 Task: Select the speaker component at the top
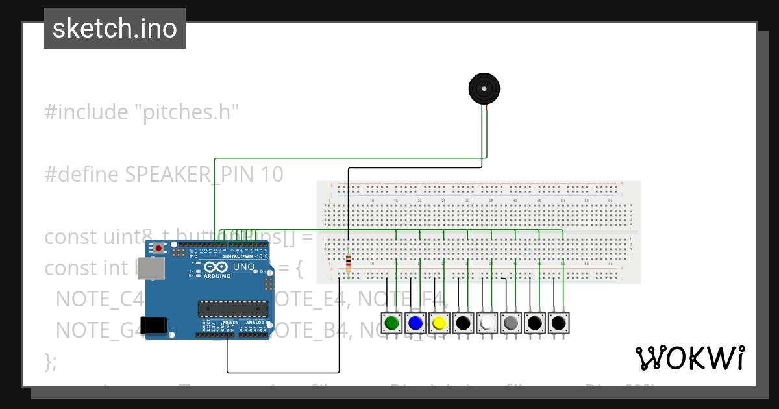pos(484,88)
